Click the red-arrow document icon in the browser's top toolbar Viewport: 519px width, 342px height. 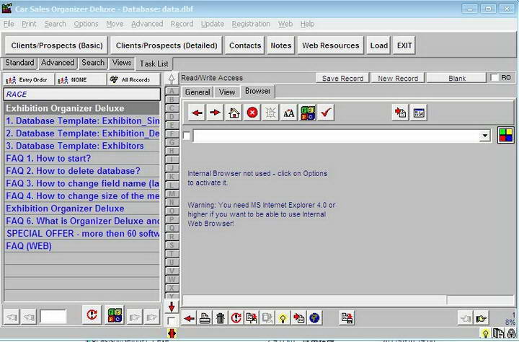point(400,113)
